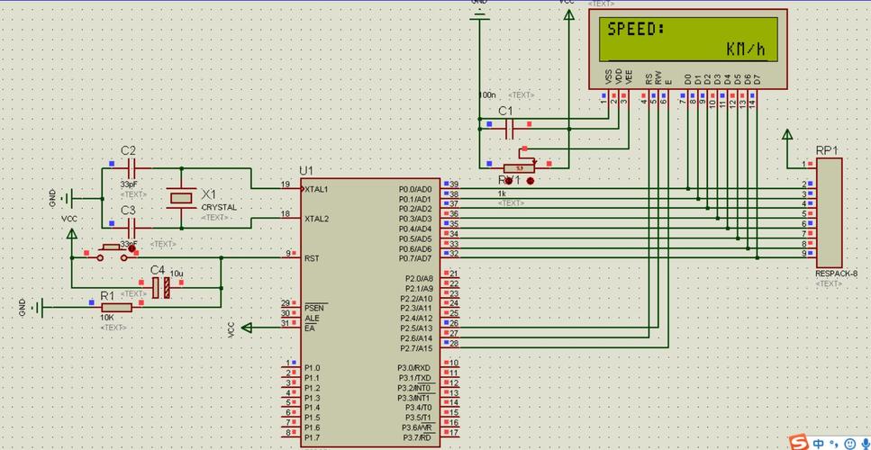Select capacitor C1 near the LCD
Screen dimensions: 871x450
(x=510, y=130)
